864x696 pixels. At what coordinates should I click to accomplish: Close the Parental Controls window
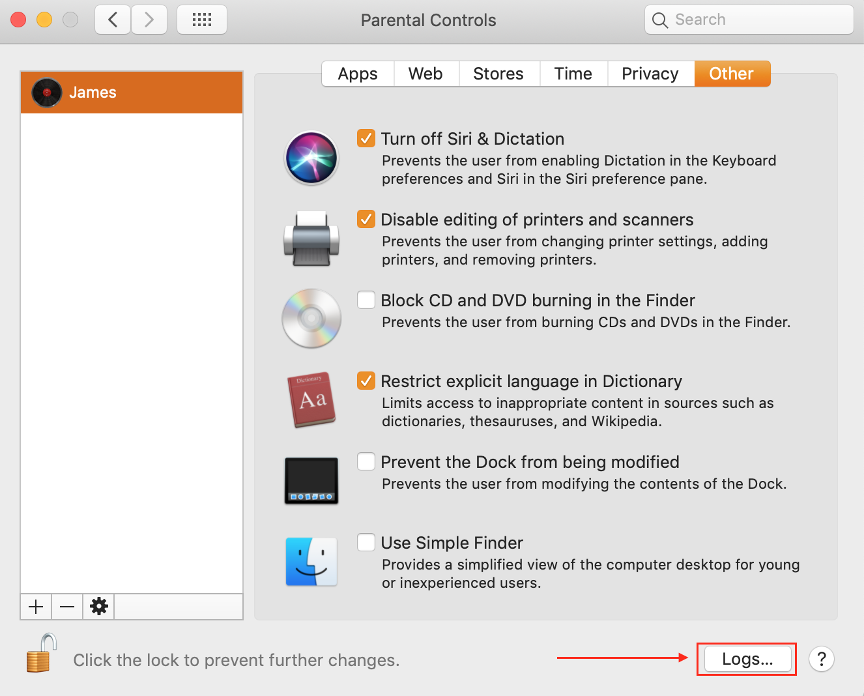pyautogui.click(x=18, y=20)
